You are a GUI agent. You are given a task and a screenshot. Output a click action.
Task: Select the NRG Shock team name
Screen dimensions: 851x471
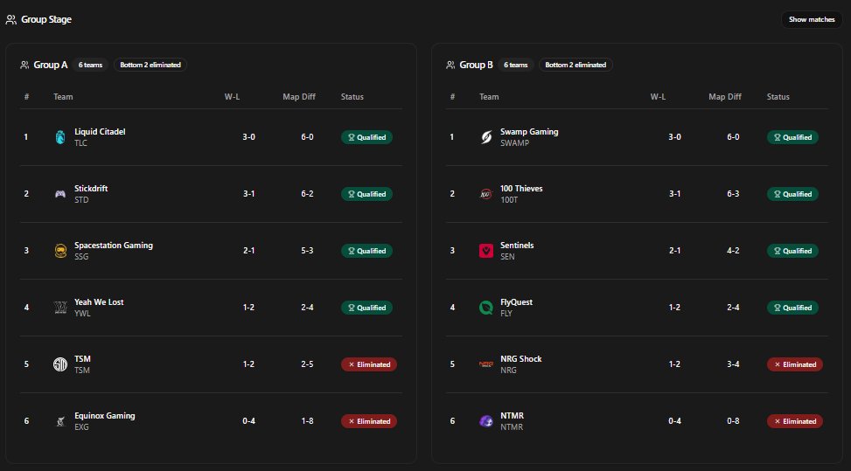point(521,359)
